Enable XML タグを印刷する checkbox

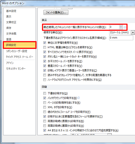point(44,107)
